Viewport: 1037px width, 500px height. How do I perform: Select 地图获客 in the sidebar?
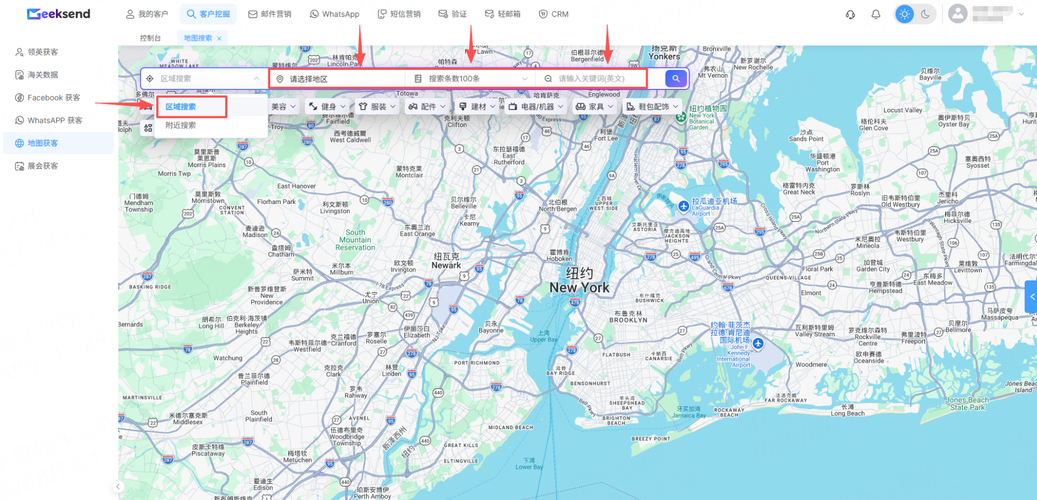click(x=59, y=143)
